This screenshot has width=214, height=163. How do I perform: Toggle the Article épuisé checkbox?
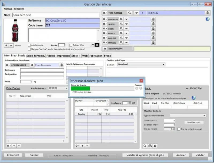coord(29,45)
